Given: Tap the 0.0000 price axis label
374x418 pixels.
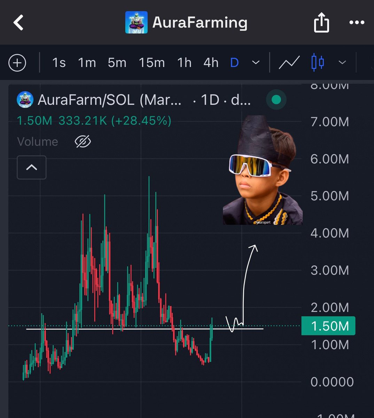Looking at the screenshot, I should click(332, 382).
